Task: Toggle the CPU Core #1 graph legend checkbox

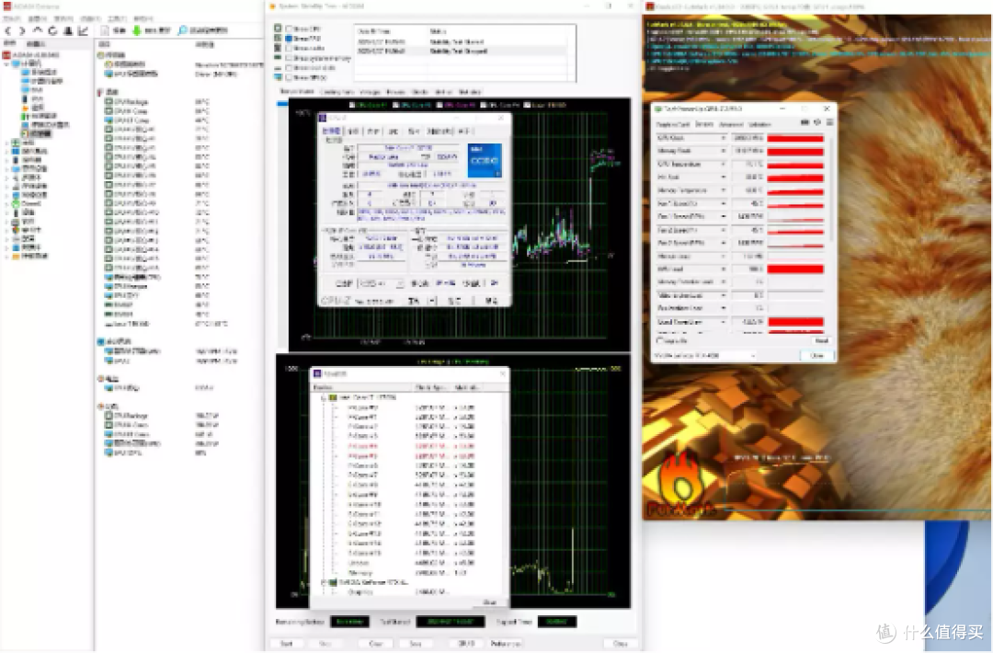Action: [353, 105]
